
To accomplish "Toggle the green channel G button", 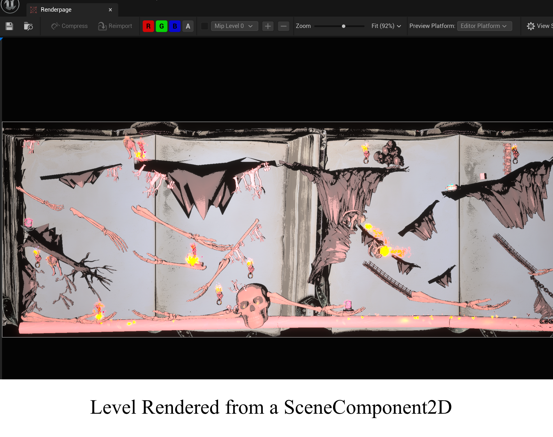I will 162,26.
